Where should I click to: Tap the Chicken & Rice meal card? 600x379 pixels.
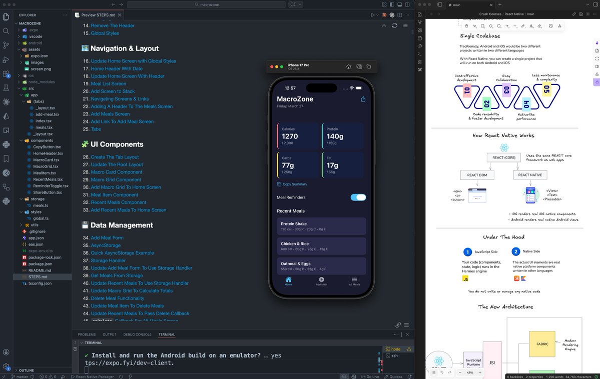321,246
